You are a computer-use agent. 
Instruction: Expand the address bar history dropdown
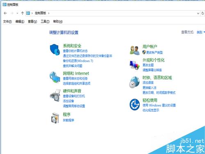pyautogui.click(x=198, y=13)
